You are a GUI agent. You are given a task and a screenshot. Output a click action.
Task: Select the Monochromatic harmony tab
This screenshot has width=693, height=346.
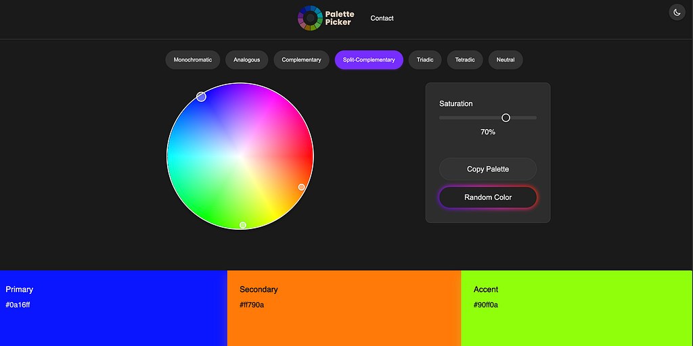193,59
